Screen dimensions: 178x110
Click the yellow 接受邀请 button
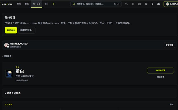pyautogui.click(x=11, y=30)
